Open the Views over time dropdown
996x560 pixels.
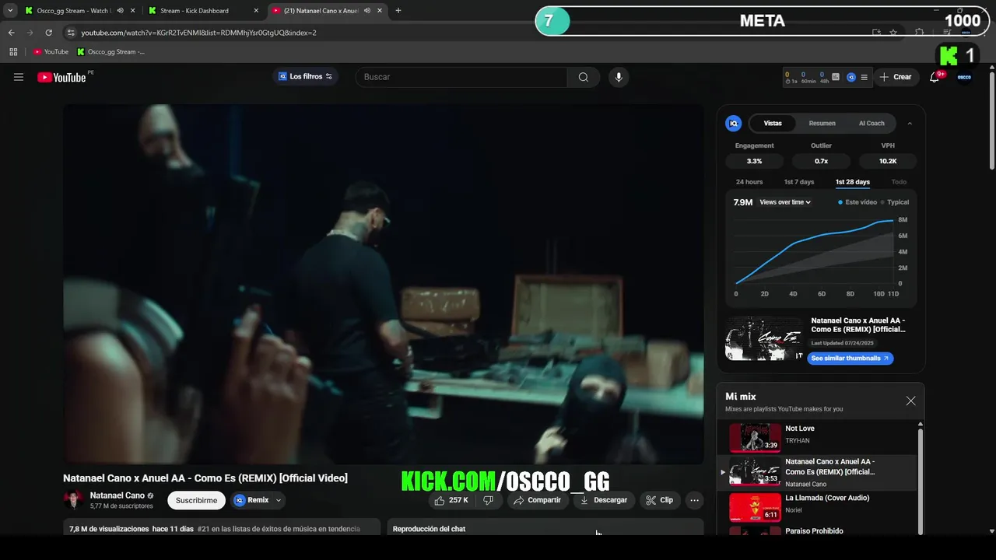(x=785, y=202)
